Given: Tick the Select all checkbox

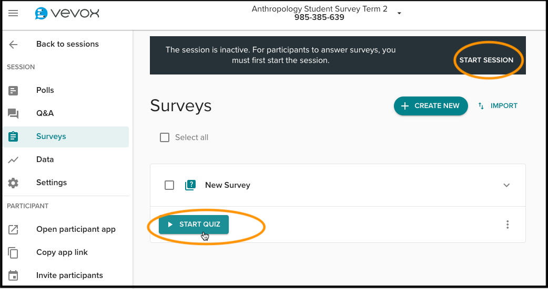Looking at the screenshot, I should 165,137.
